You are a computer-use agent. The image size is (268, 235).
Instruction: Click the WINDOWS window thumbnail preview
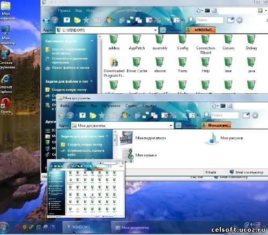click(x=86, y=189)
